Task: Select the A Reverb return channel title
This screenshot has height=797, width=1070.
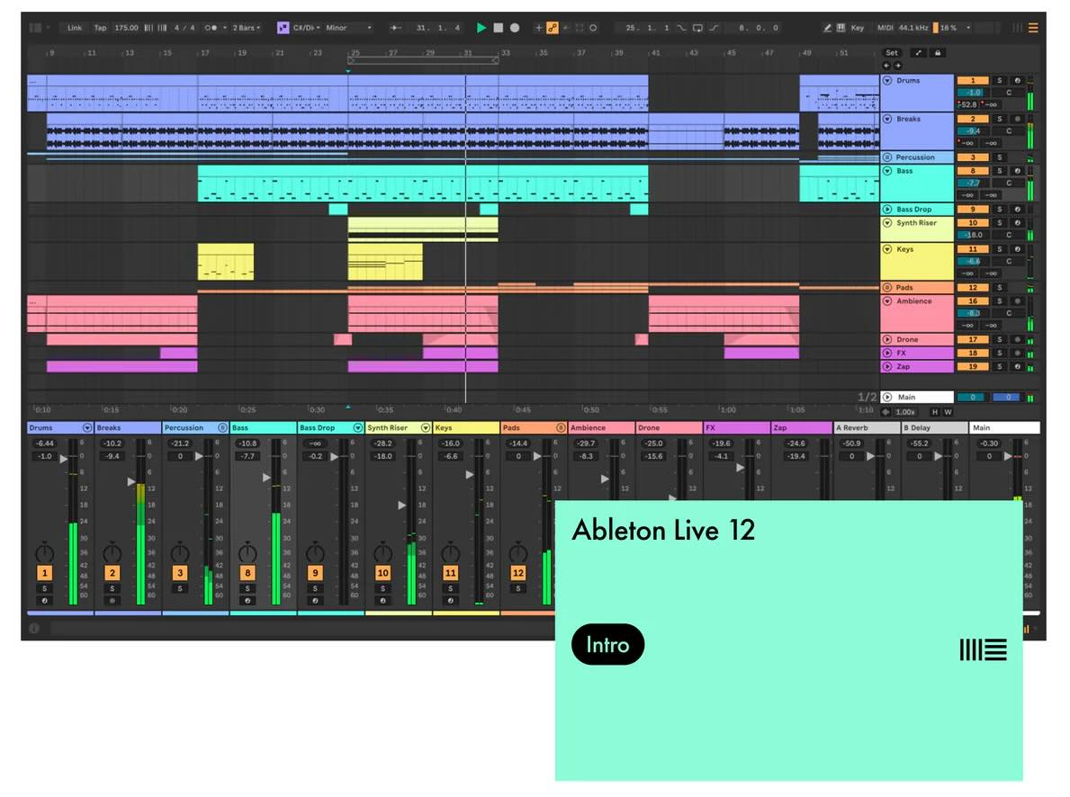Action: coord(867,428)
